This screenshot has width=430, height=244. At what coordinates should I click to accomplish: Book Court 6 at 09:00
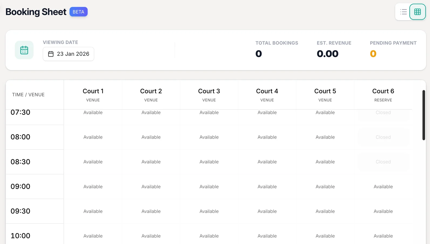(383, 187)
